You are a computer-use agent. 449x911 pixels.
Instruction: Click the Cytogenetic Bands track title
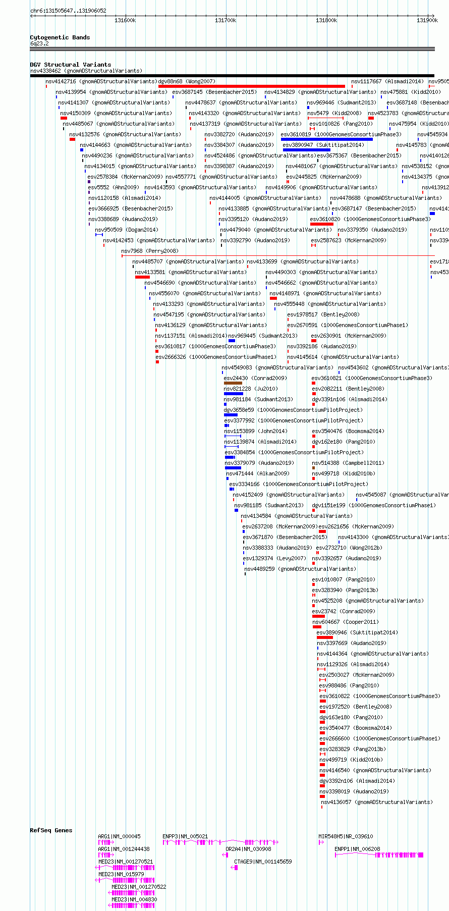point(60,37)
